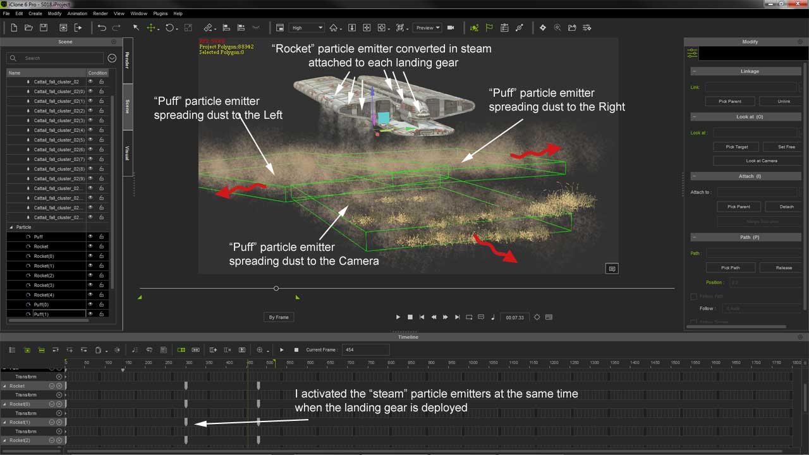Click the Pick Path button

[730, 267]
